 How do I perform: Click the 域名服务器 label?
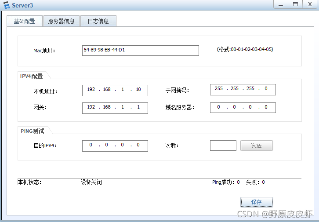click(180, 107)
